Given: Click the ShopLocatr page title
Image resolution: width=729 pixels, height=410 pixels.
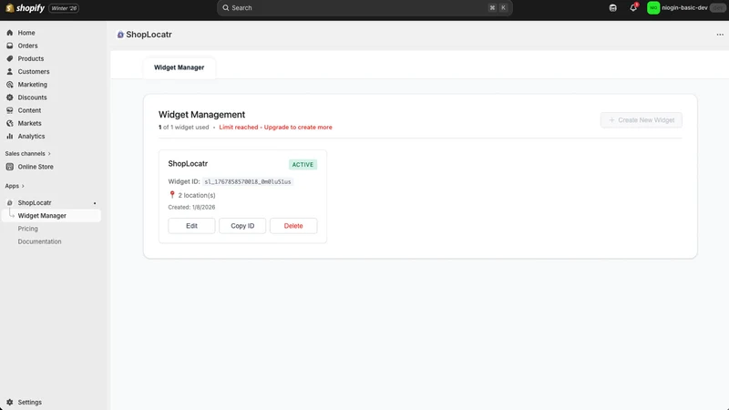Looking at the screenshot, I should point(149,35).
